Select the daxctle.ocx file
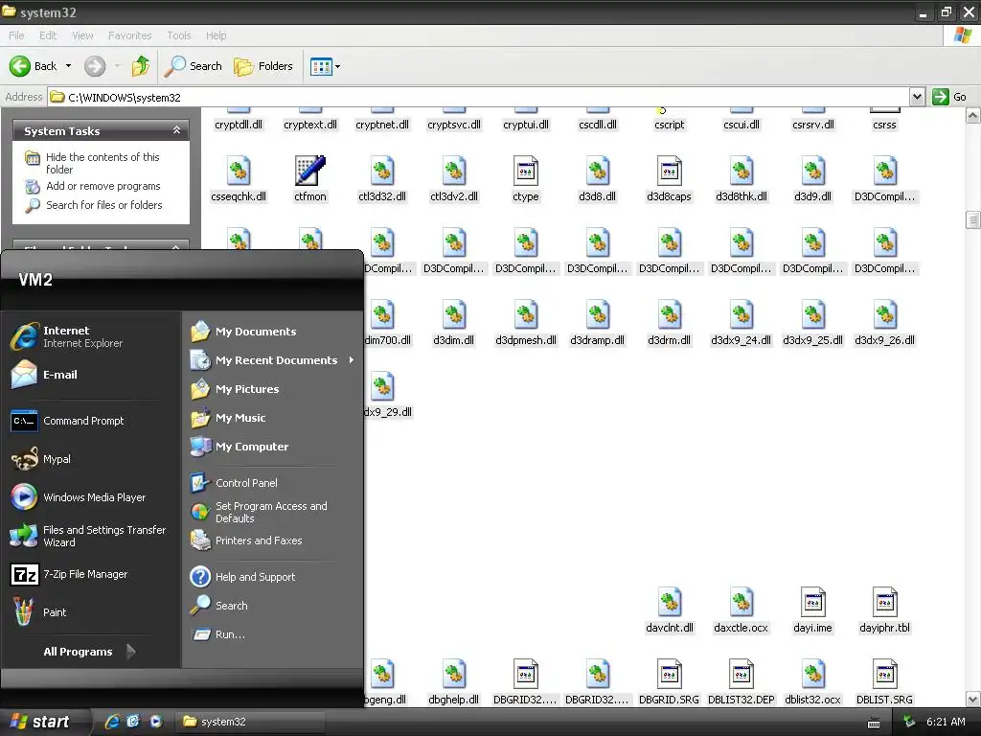Viewport: 981px width, 736px height. click(741, 610)
